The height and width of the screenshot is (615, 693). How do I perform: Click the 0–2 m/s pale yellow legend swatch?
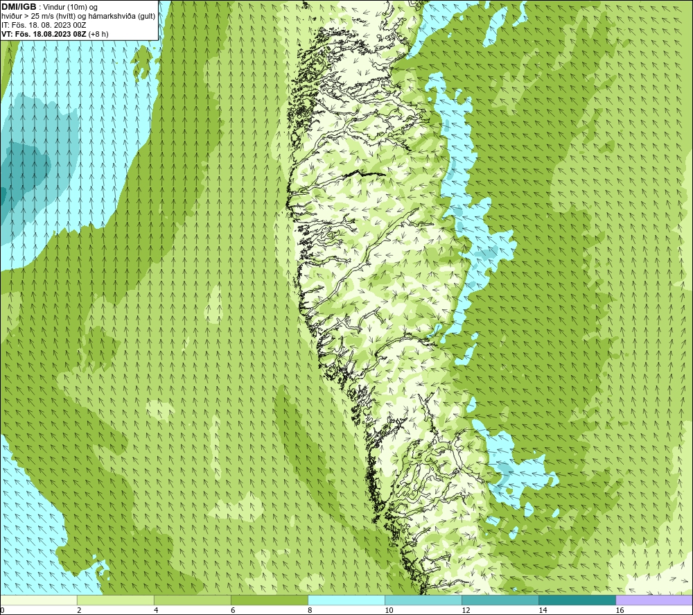(39, 600)
